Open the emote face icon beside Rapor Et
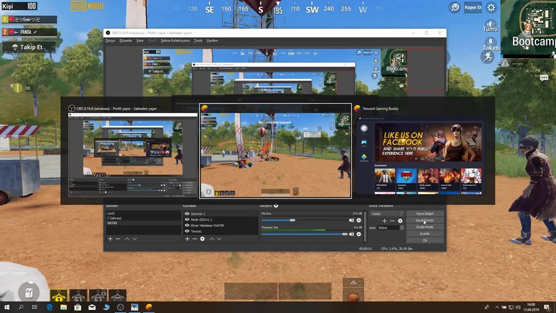Image resolution: width=556 pixels, height=313 pixels. tap(454, 7)
